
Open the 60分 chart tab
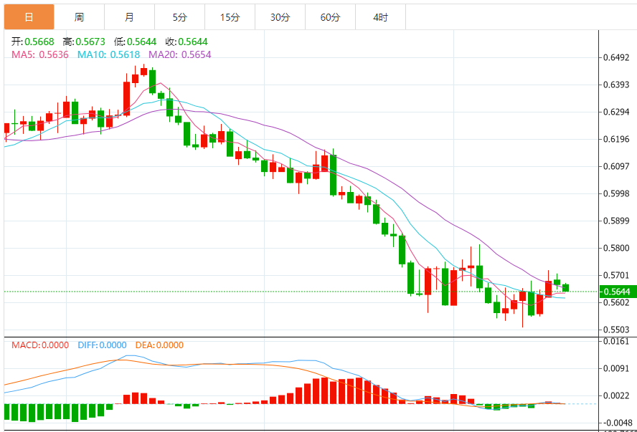click(330, 17)
